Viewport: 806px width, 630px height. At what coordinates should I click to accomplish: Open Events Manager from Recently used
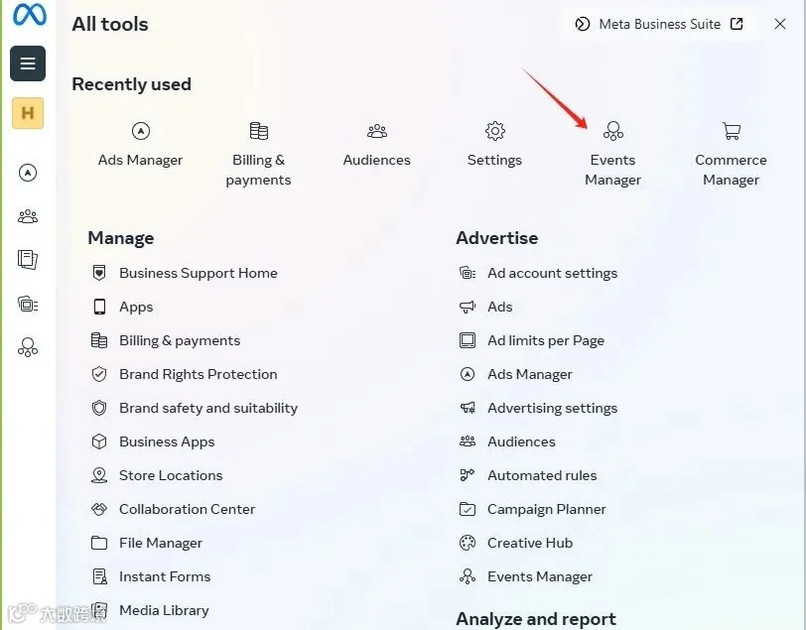click(x=612, y=154)
